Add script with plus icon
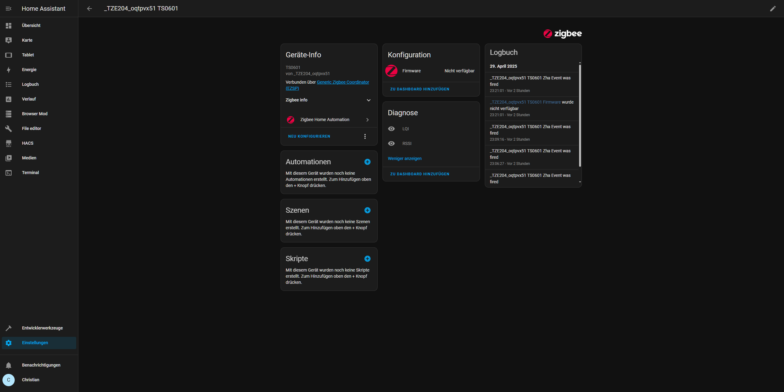 367,259
